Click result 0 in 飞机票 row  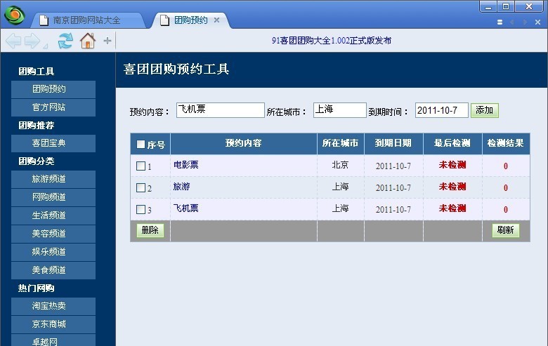(x=506, y=209)
